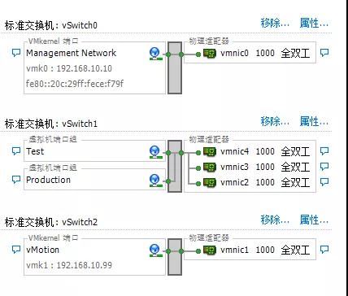Click 移除 link for vSwitch2
The height and width of the screenshot is (296, 348).
[275, 220]
